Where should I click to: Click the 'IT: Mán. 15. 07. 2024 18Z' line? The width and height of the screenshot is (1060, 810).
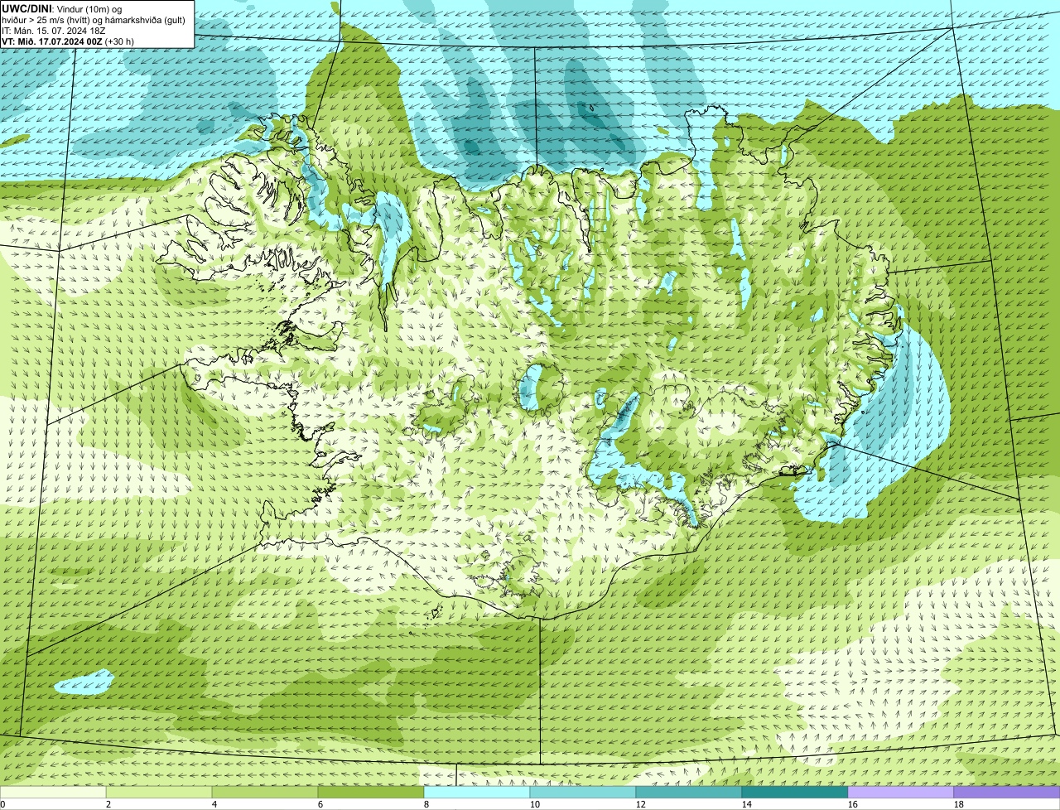53,30
